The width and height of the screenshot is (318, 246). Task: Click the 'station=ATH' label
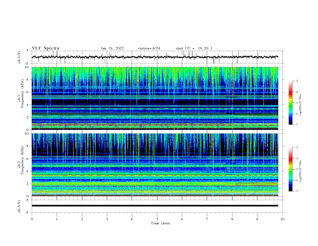(149, 48)
